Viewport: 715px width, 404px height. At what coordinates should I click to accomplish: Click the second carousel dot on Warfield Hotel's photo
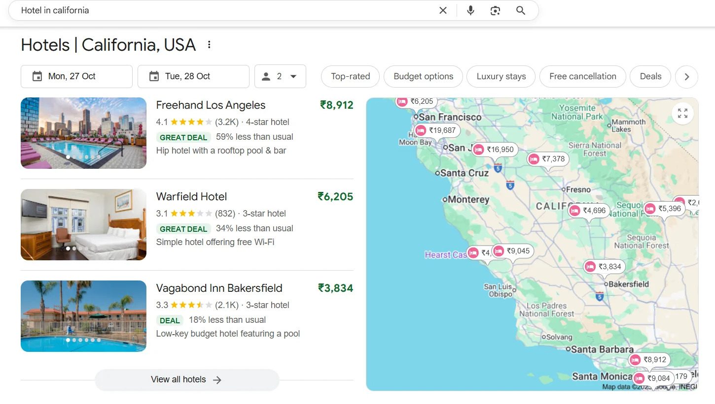74,249
